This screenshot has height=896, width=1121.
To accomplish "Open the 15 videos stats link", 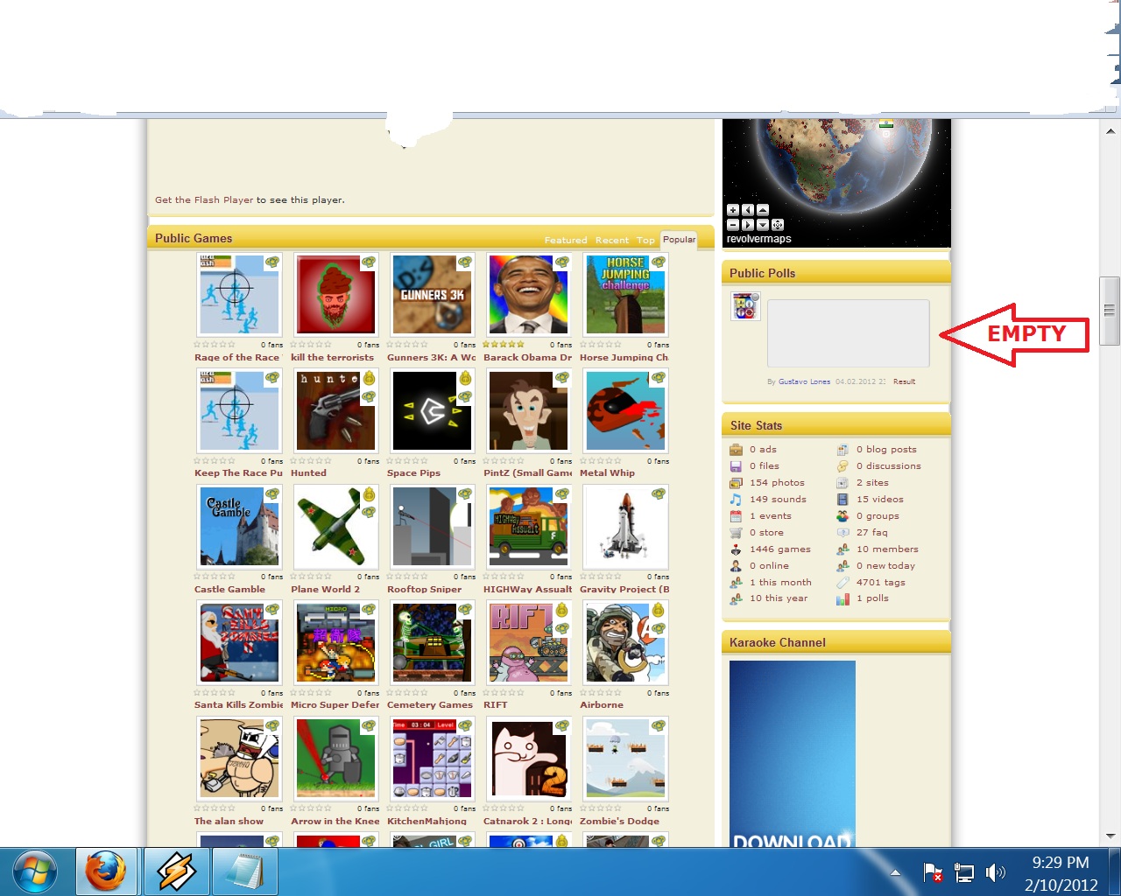I will pyautogui.click(x=880, y=500).
